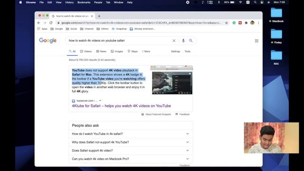Open the hazeover.com result dropdown arrow

click(x=100, y=101)
